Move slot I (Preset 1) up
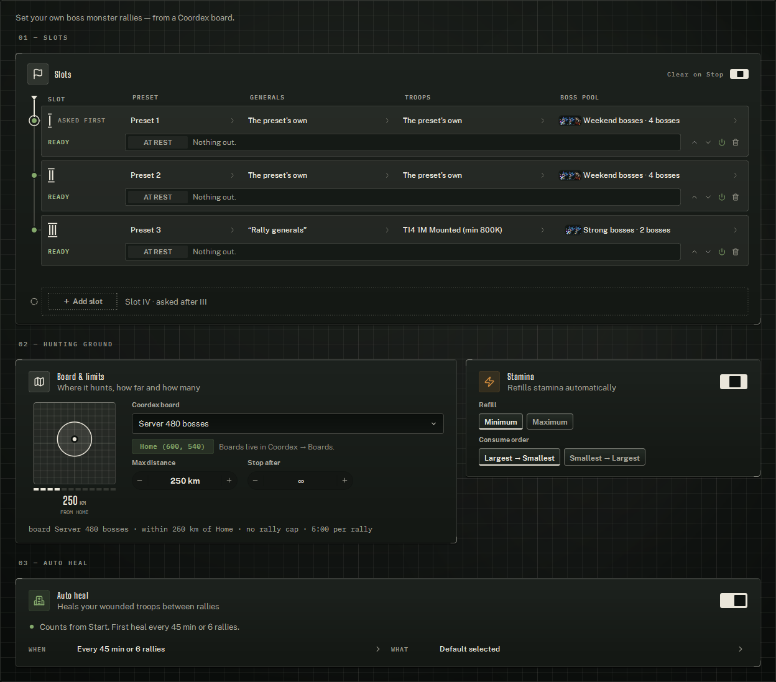 pos(695,142)
